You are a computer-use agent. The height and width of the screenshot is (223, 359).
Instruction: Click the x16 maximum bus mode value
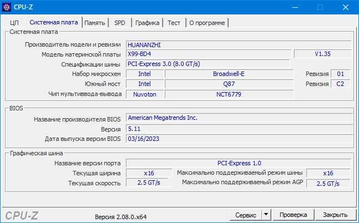pyautogui.click(x=328, y=173)
